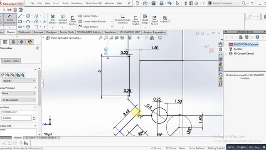Open the Simulation menu

point(76,3)
